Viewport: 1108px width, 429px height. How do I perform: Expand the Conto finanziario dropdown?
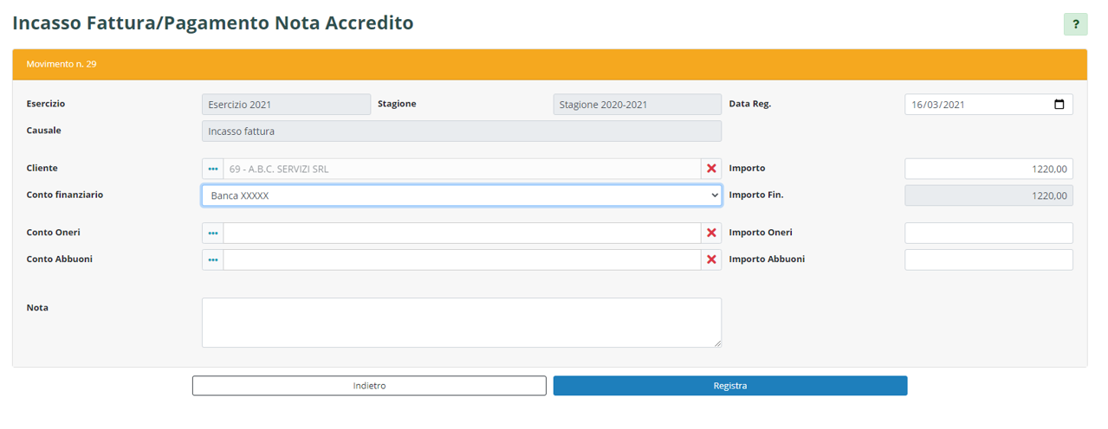click(461, 195)
